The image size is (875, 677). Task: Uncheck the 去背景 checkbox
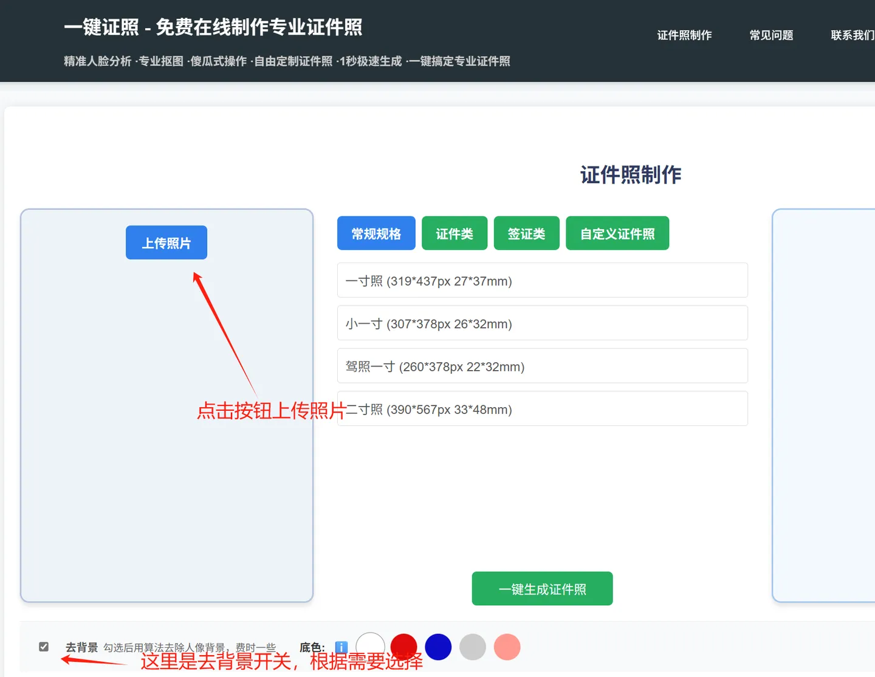[44, 647]
